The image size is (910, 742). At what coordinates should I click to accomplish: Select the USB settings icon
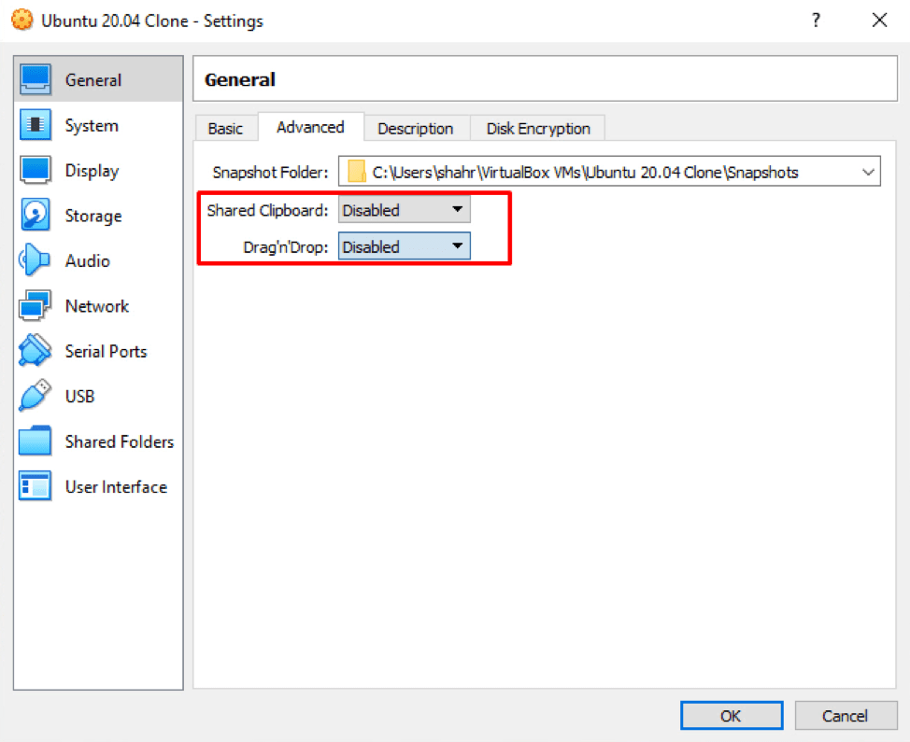tap(34, 396)
